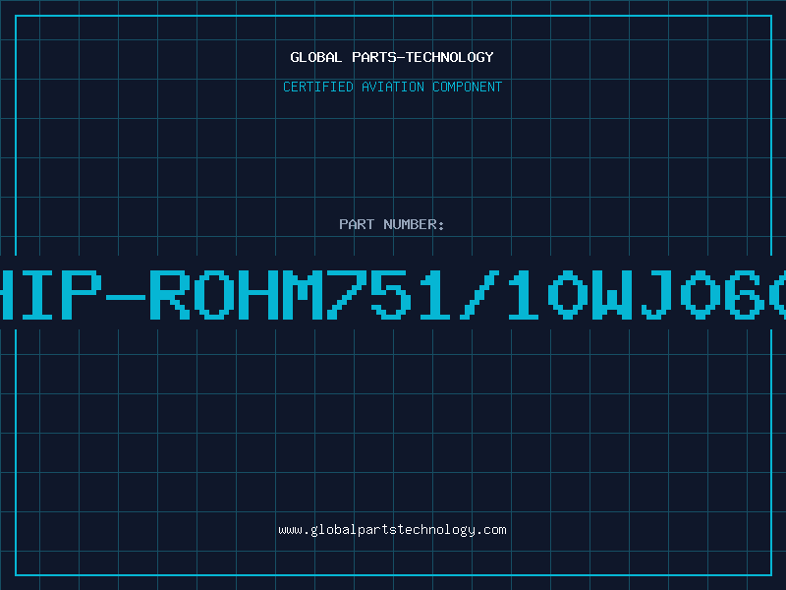Click the large ROHM751/10WJ part number text
This screenshot has width=786, height=590.
click(x=393, y=295)
